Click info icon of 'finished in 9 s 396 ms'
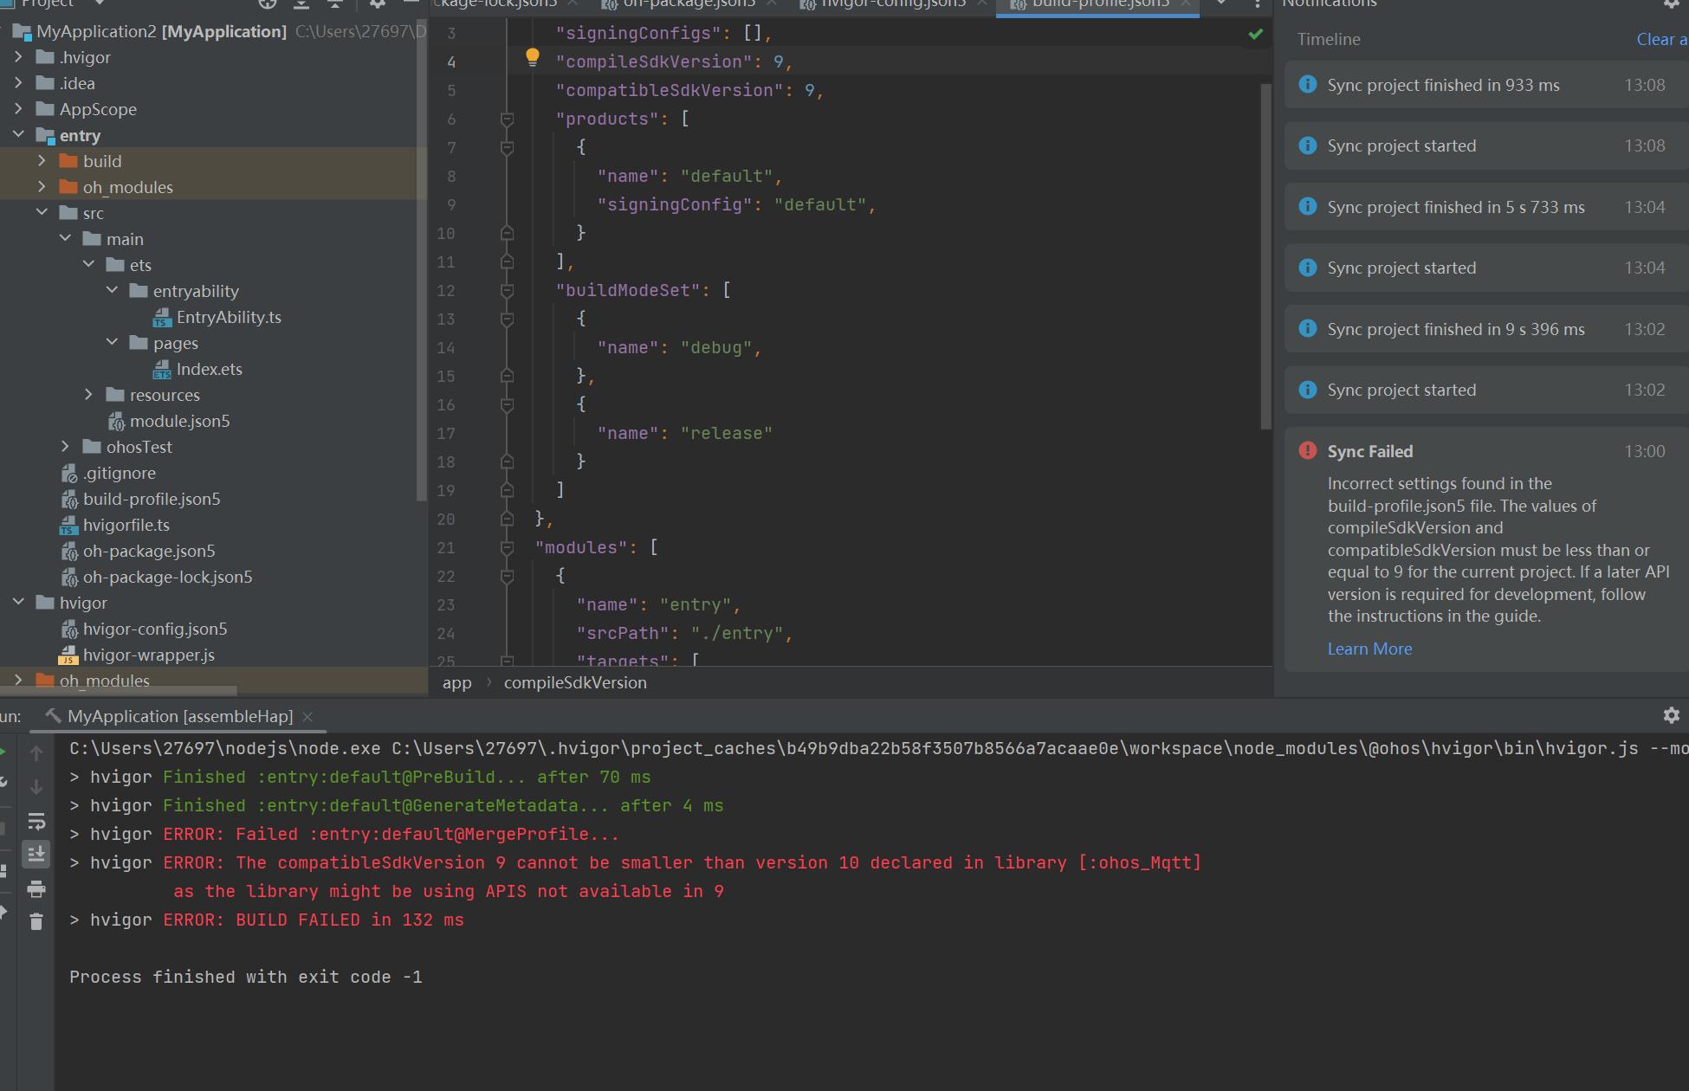 tap(1308, 328)
